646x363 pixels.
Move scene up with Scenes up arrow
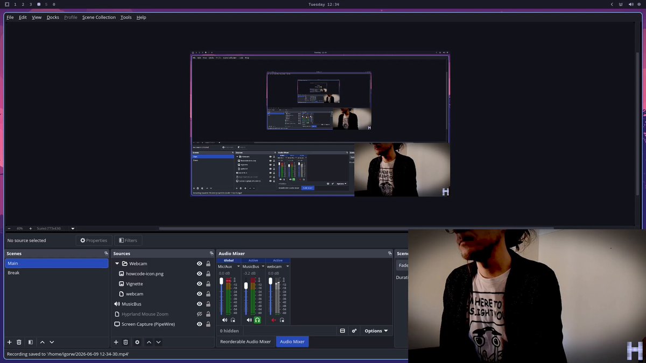pos(43,342)
